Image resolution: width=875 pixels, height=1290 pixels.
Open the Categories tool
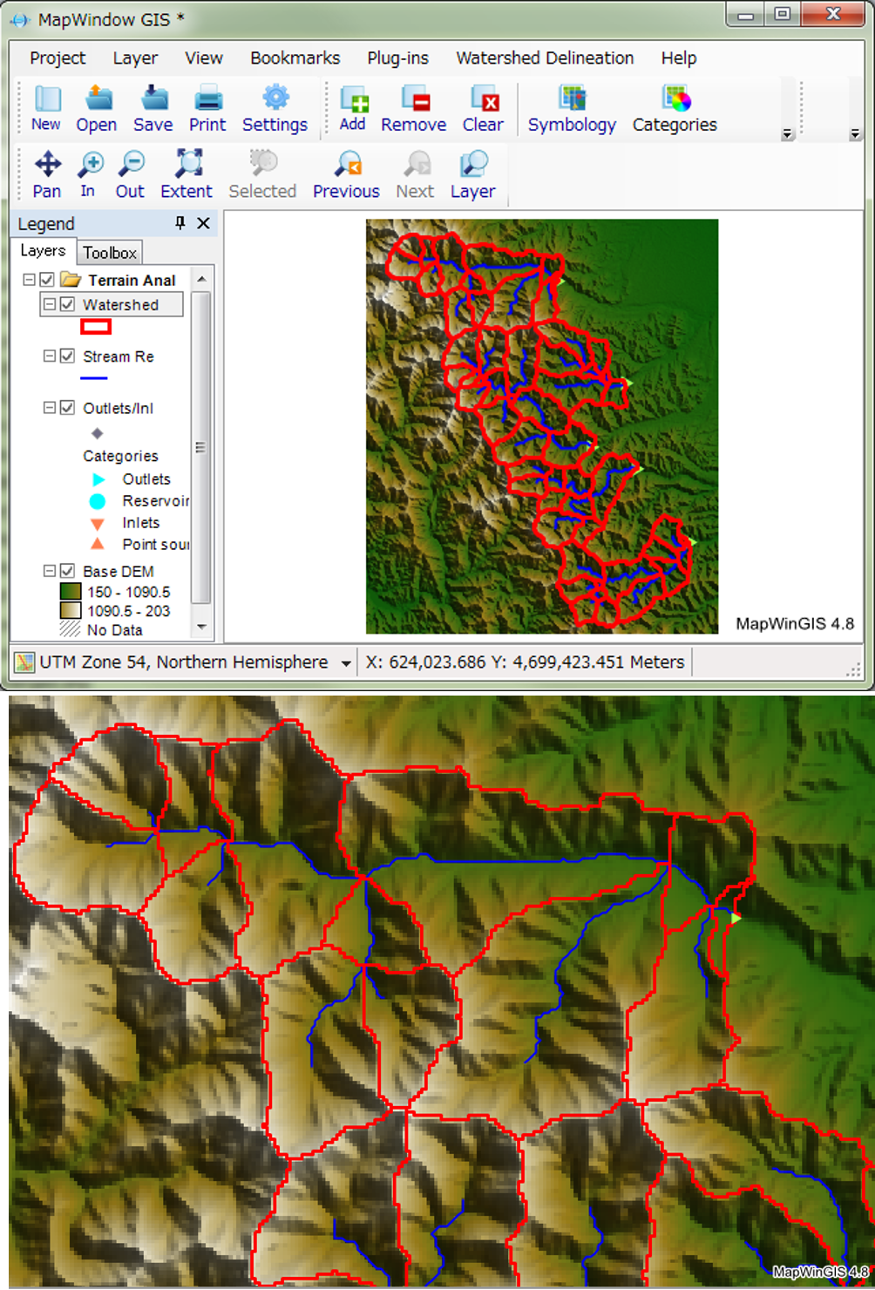pyautogui.click(x=675, y=98)
